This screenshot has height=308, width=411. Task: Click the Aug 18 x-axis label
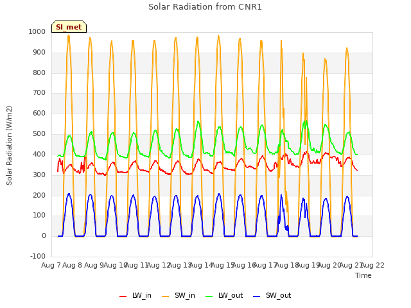click(x=287, y=265)
